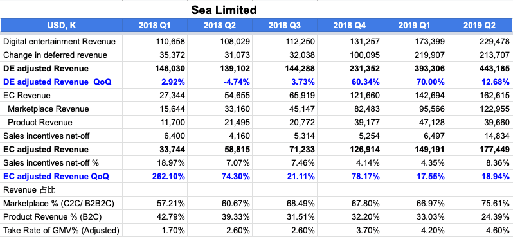Select the DE adjusted Revenue QoQ label cell
513x237 pixels.
coord(62,82)
